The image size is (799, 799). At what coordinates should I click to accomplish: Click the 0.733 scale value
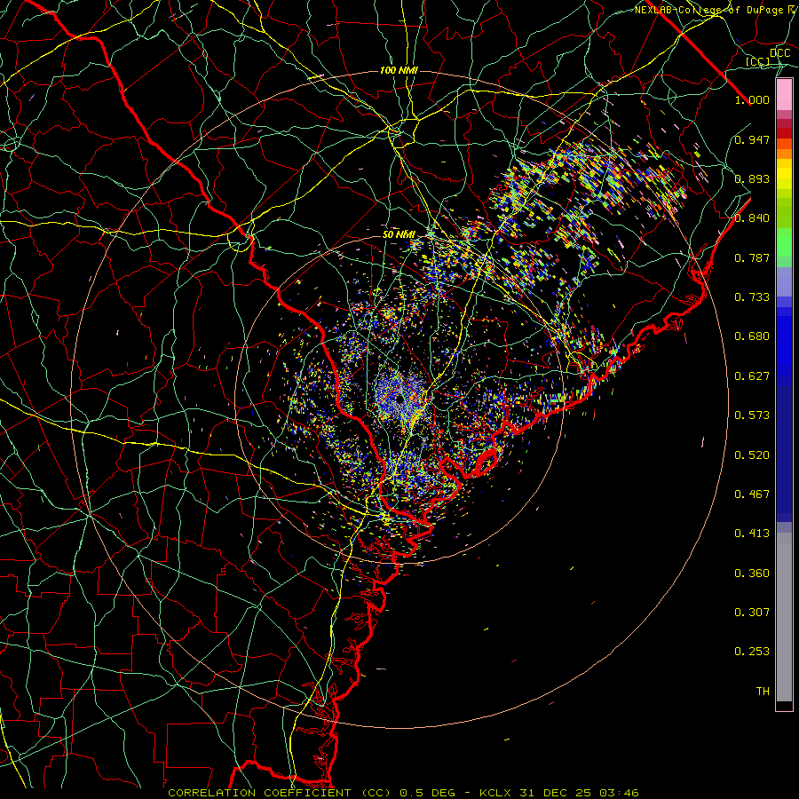pos(752,297)
